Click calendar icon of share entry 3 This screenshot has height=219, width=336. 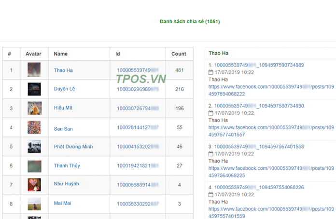point(210,154)
